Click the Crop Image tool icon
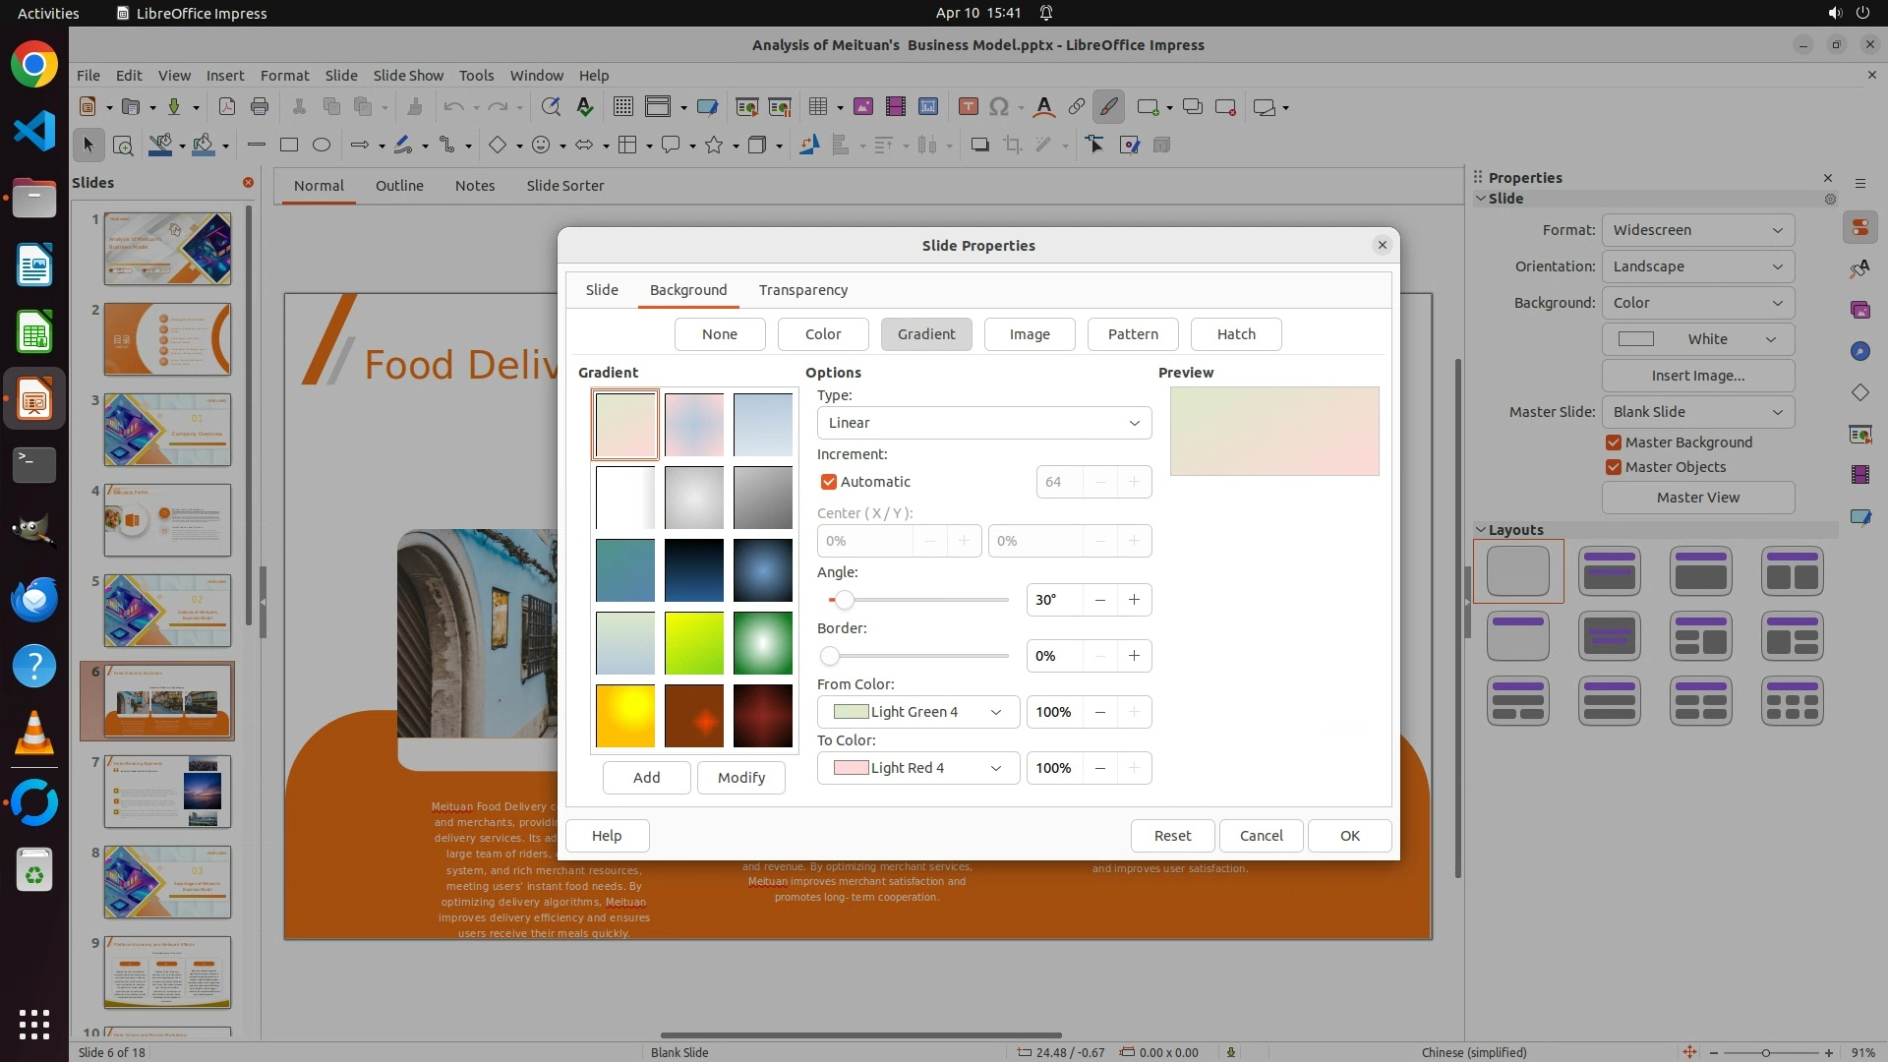This screenshot has width=1888, height=1062. tap(1012, 146)
